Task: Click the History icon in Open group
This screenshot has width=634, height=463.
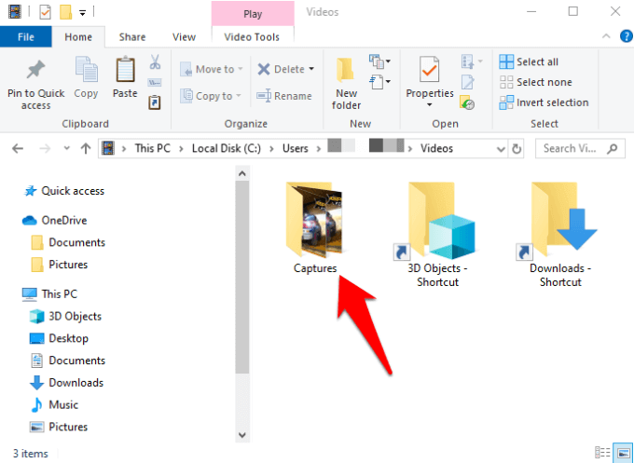Action: (467, 102)
